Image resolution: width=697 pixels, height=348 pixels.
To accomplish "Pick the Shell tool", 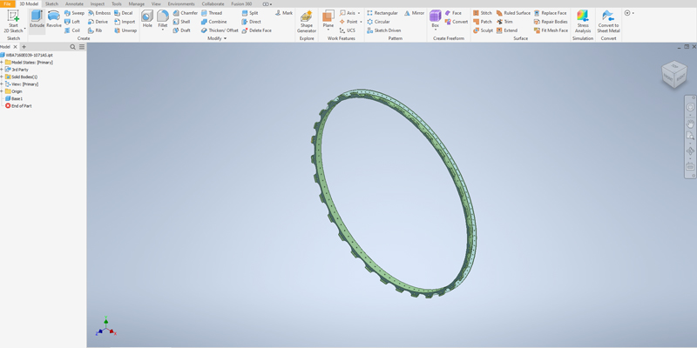I will [181, 22].
